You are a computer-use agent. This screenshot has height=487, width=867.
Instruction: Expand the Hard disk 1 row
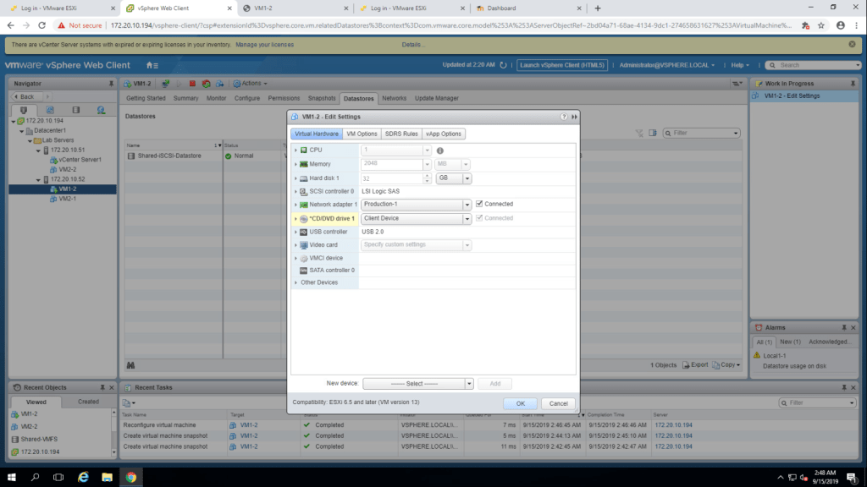click(295, 178)
